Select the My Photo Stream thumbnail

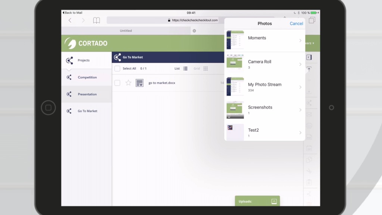coord(235,87)
